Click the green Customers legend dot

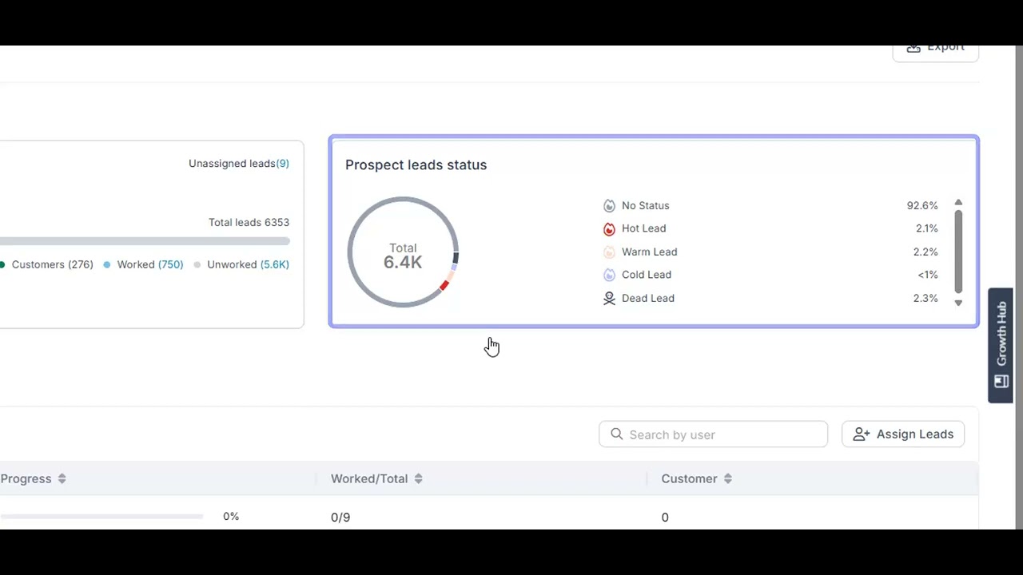point(2,264)
